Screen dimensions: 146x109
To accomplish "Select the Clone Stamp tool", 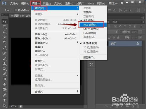I will 4,64.
